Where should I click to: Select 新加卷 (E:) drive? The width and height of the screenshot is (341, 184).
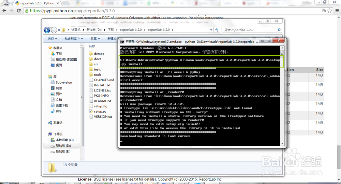[x=61, y=151]
